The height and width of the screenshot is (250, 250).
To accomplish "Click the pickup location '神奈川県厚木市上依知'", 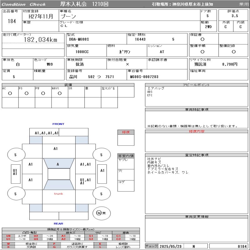I will tap(192, 4).
